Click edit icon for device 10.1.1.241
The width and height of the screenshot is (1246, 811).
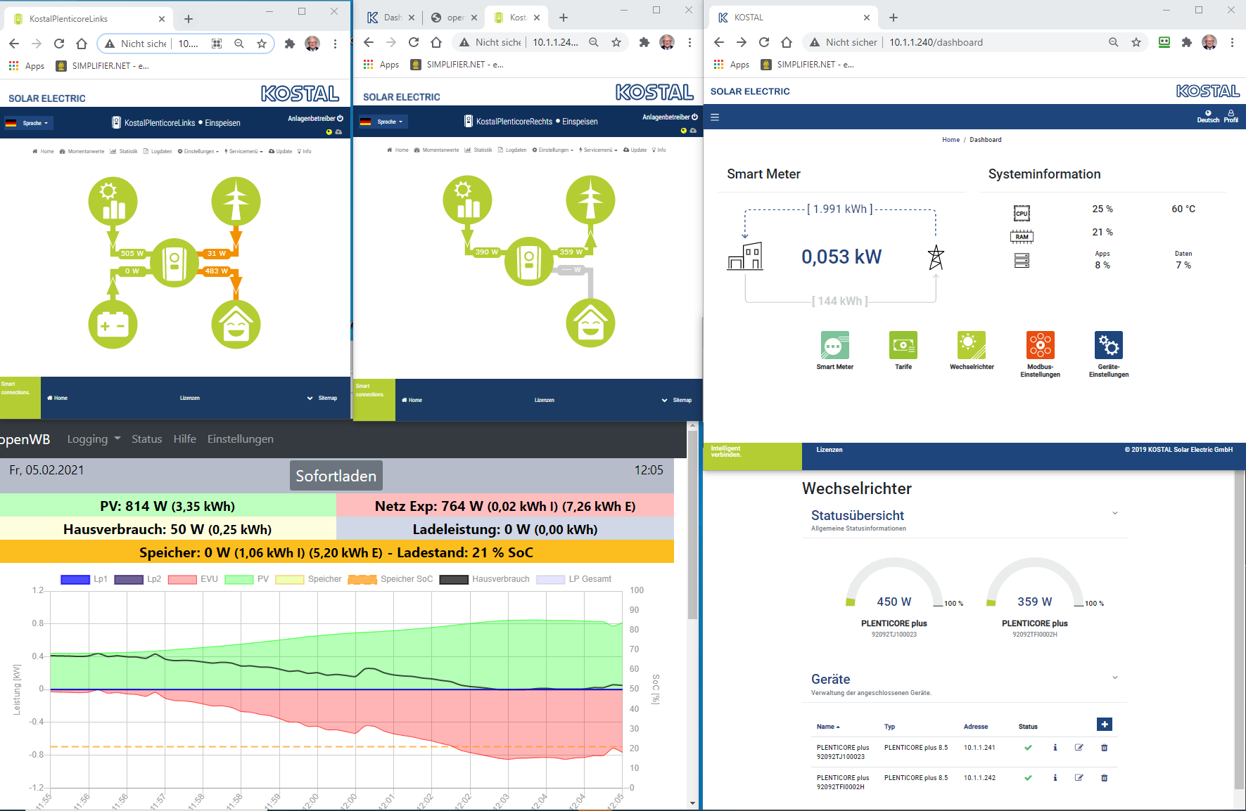1079,748
